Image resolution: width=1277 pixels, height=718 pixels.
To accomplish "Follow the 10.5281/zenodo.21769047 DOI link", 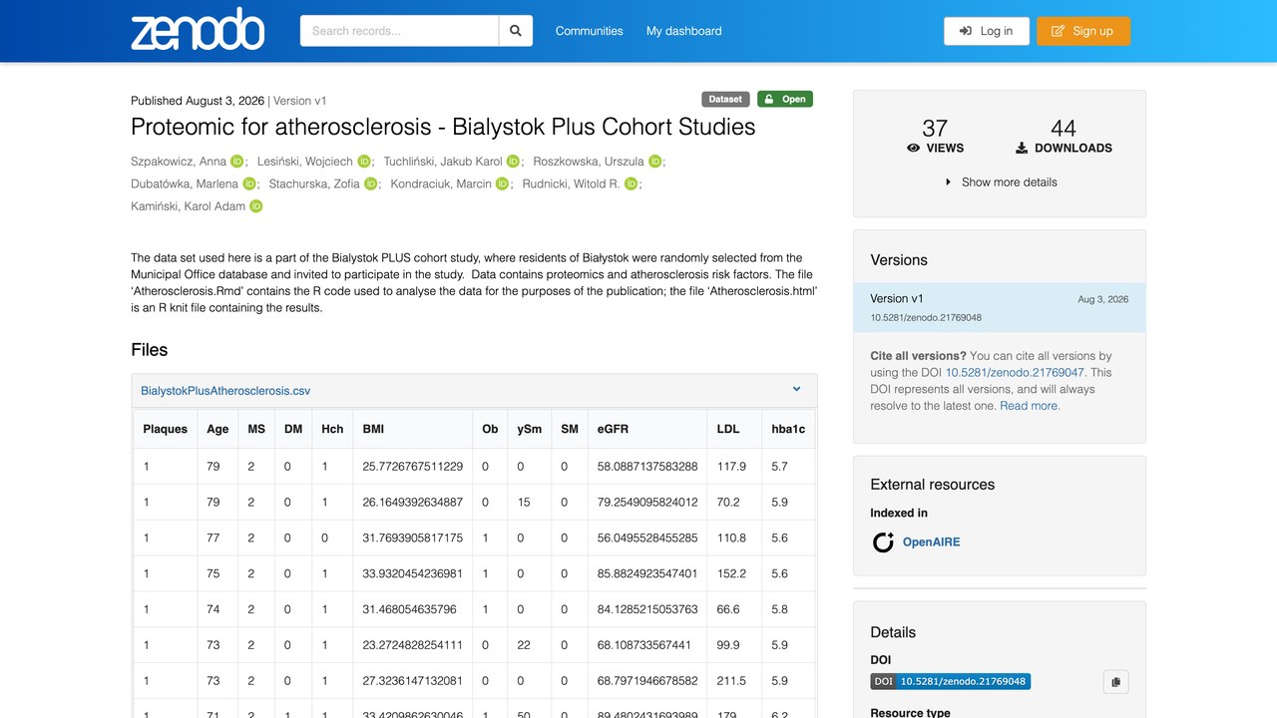I will point(1015,373).
